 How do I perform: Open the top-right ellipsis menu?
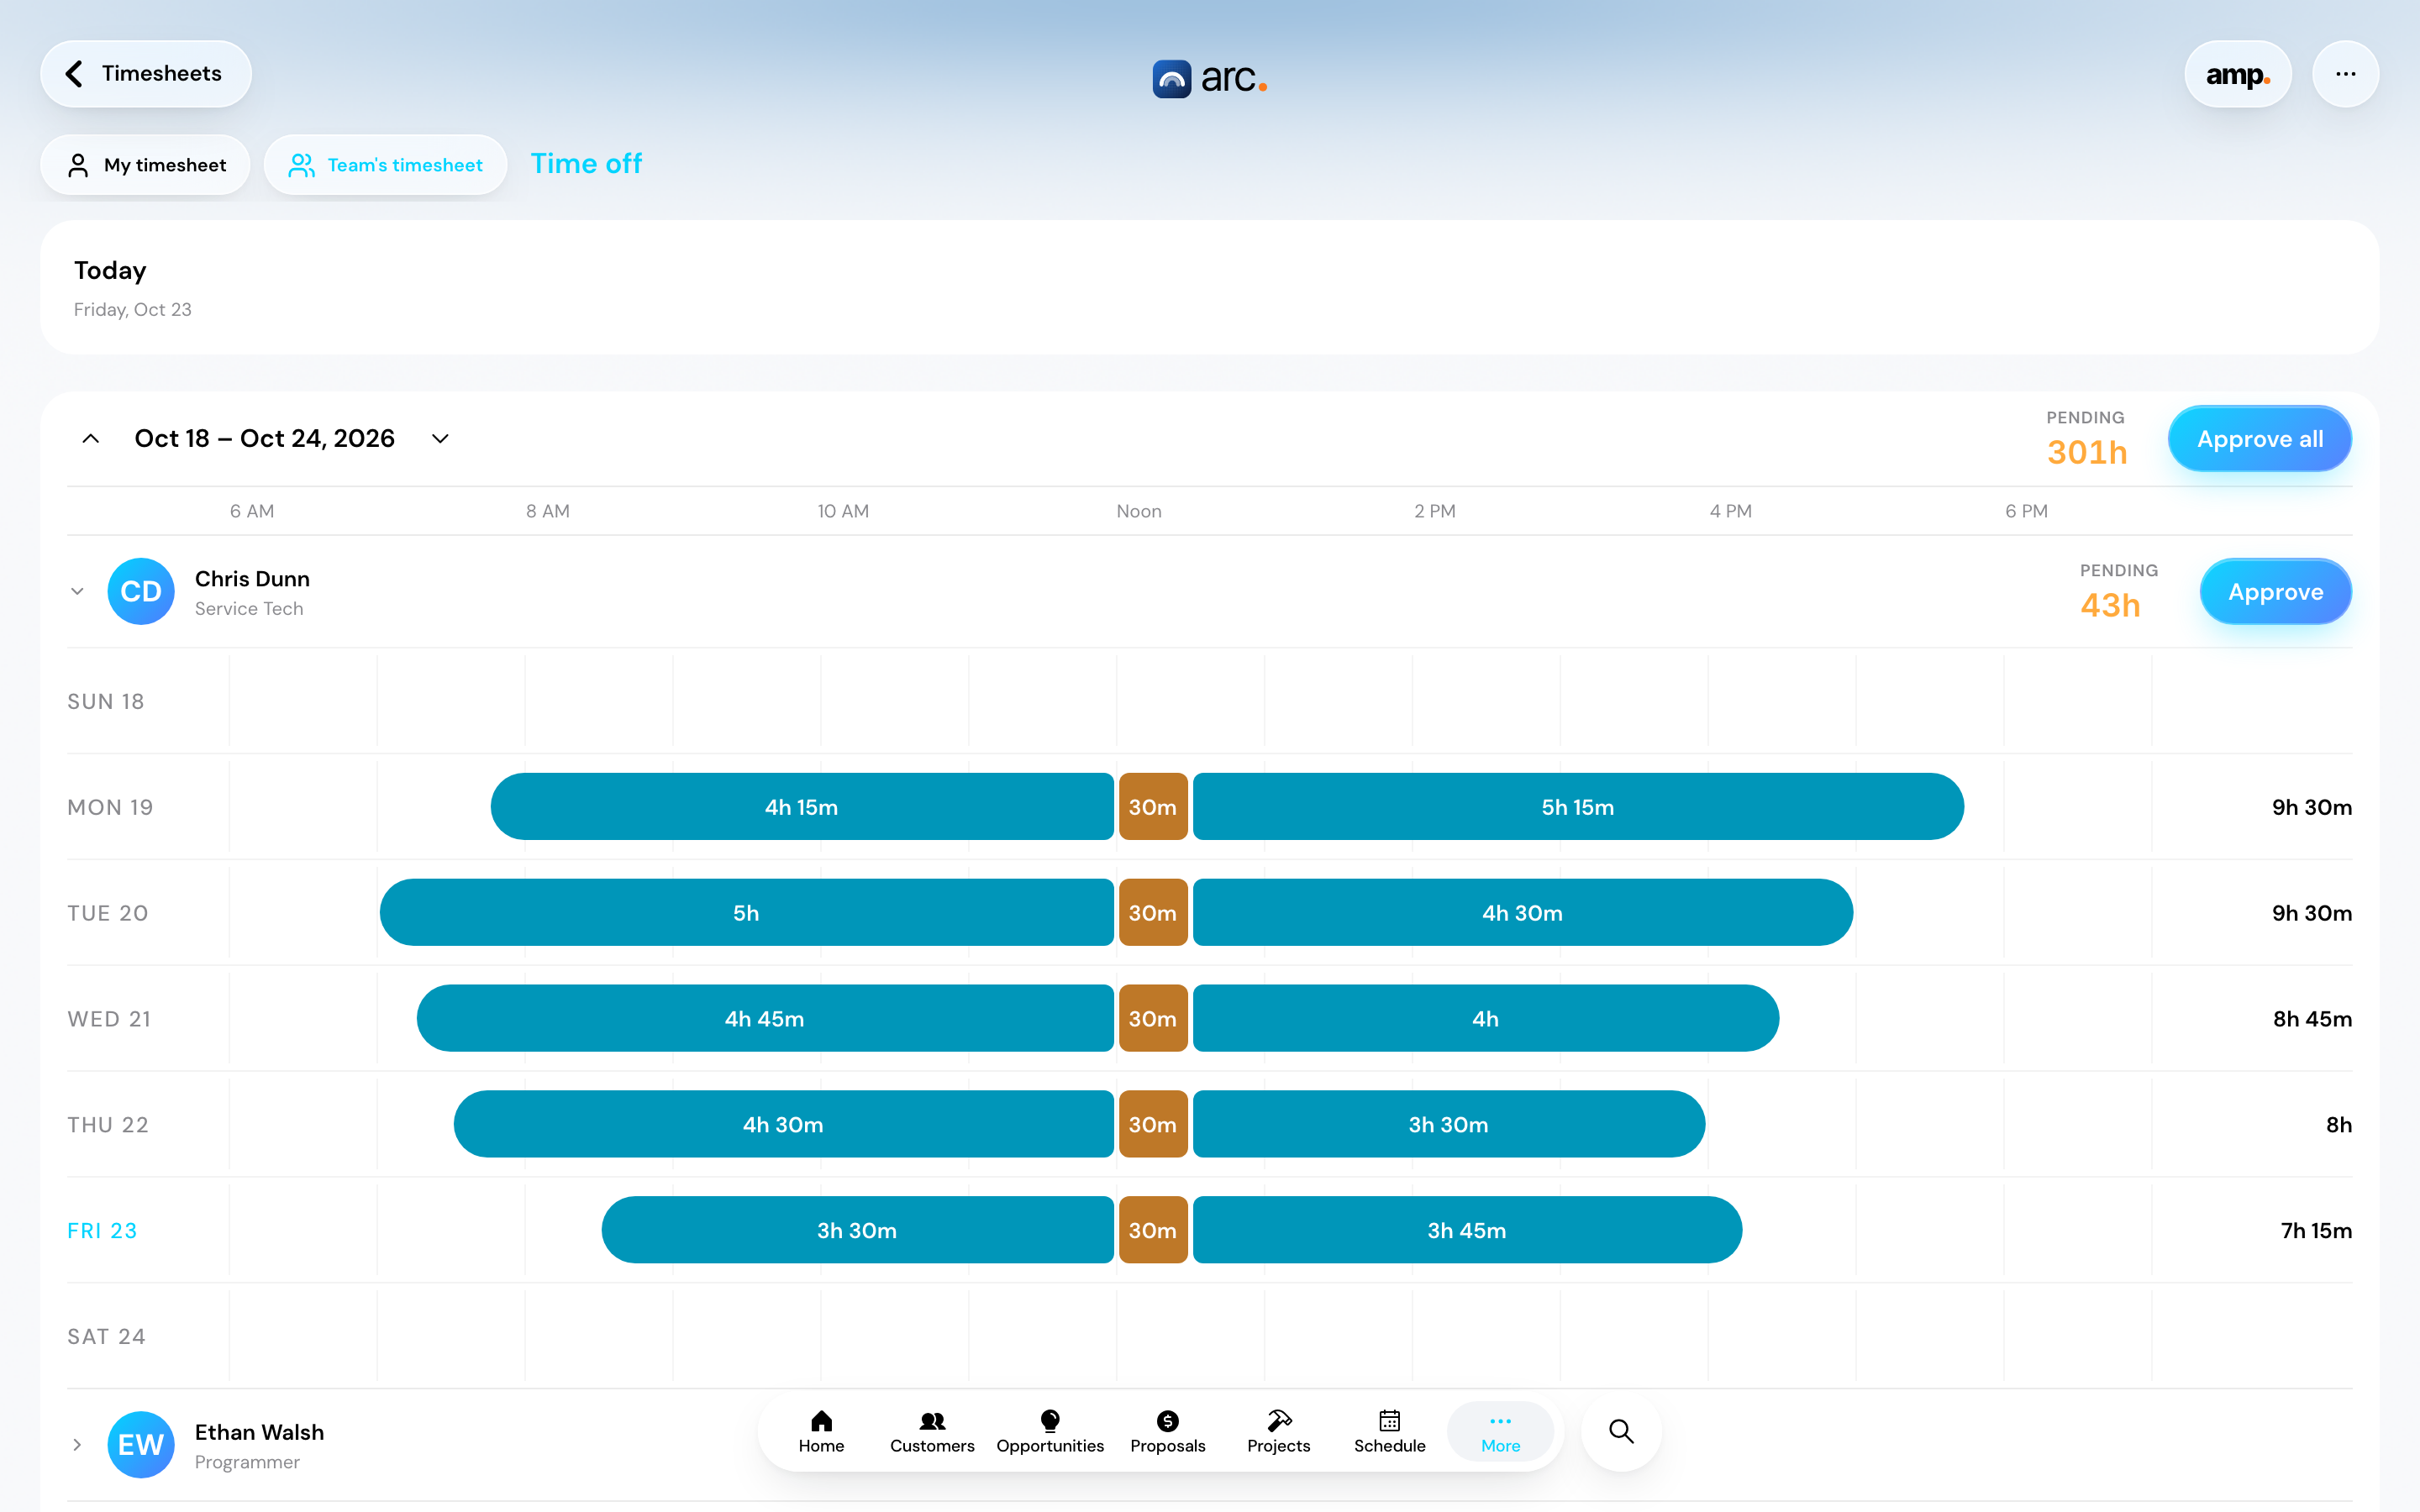coord(2345,74)
